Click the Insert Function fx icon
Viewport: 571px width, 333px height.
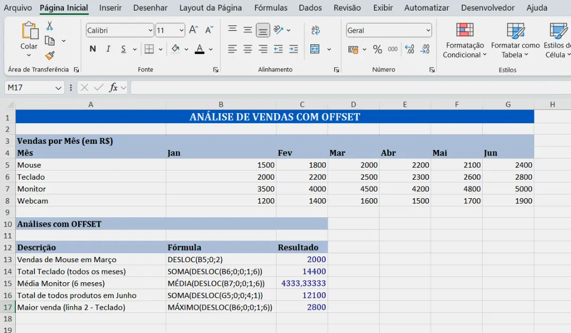click(113, 88)
